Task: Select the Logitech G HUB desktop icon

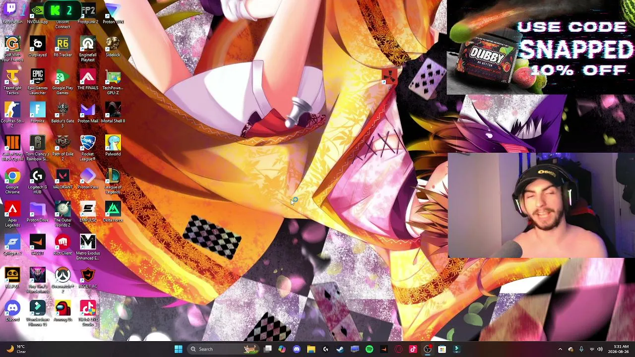Action: pyautogui.click(x=37, y=182)
